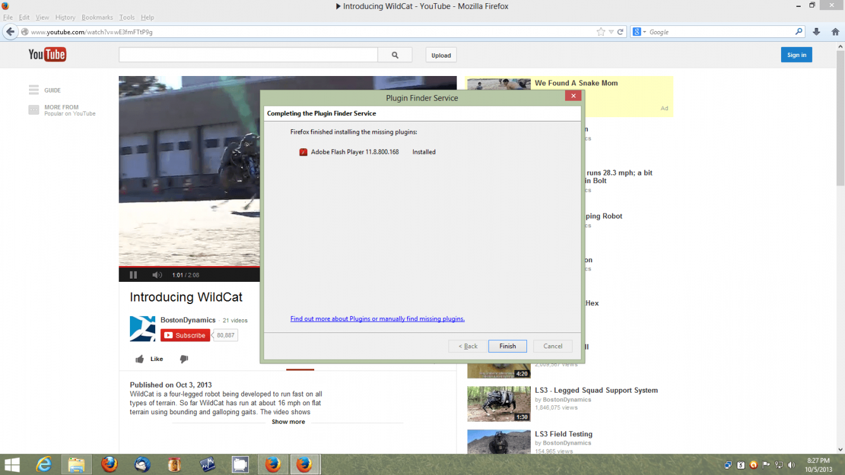Open the Help menu

148,17
